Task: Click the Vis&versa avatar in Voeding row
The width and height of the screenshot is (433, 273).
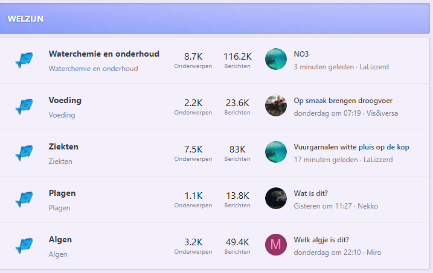Action: [276, 105]
